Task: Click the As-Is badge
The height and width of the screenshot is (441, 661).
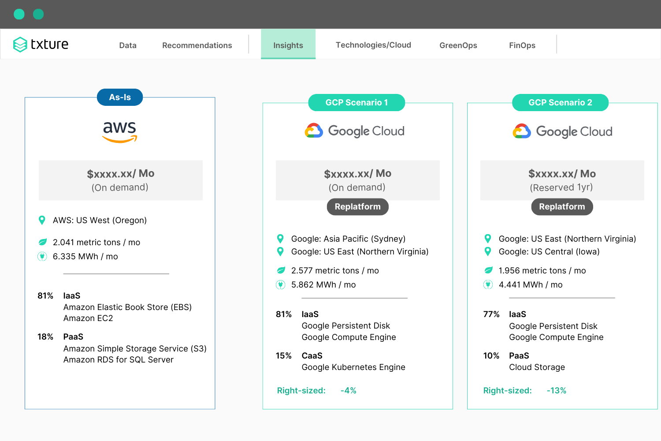Action: pos(120,97)
